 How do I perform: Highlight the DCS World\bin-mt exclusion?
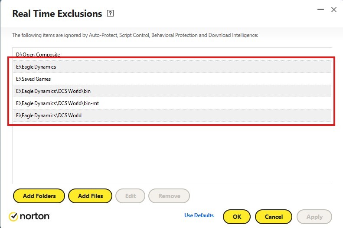[172, 103]
